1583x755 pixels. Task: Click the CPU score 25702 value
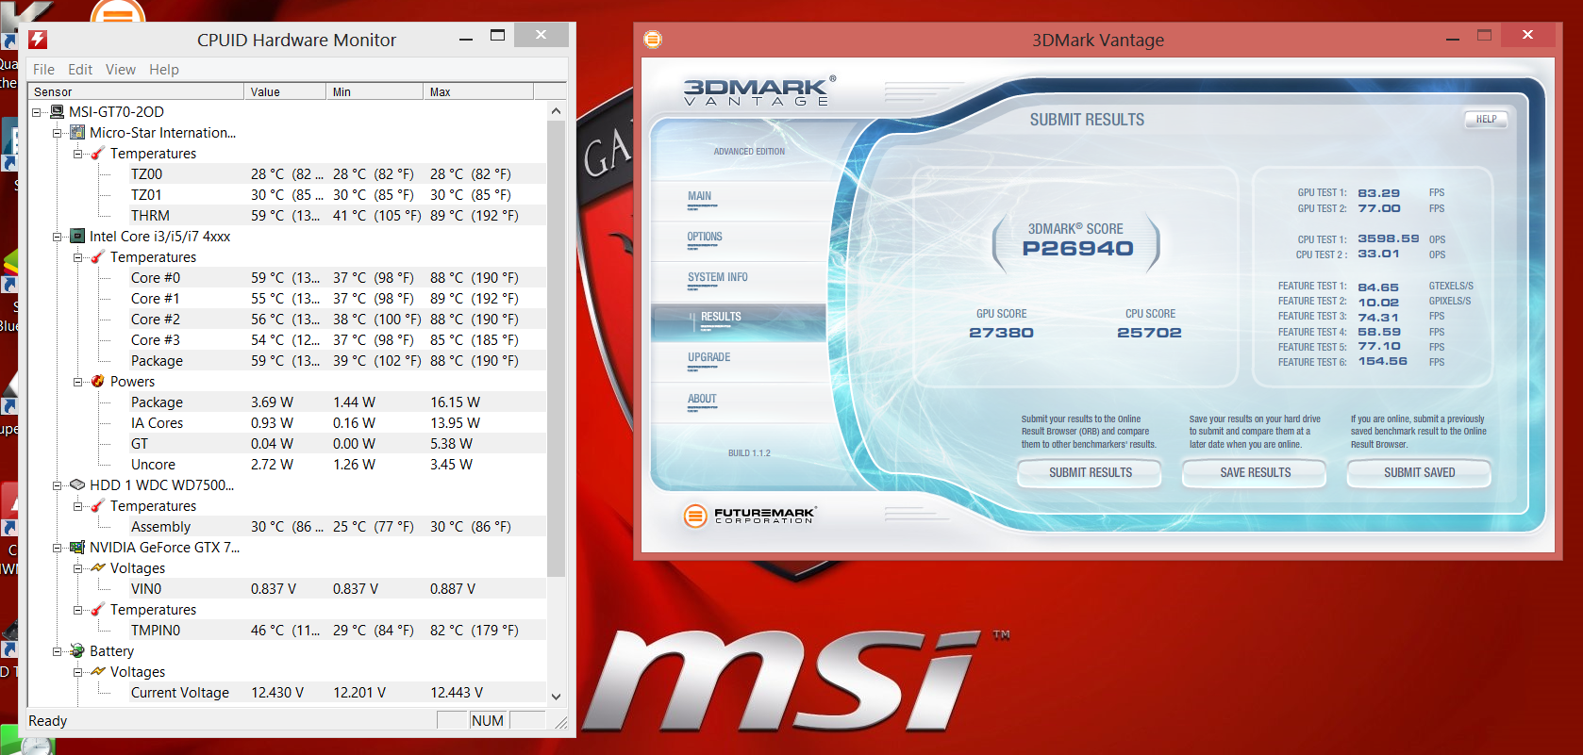(1149, 333)
